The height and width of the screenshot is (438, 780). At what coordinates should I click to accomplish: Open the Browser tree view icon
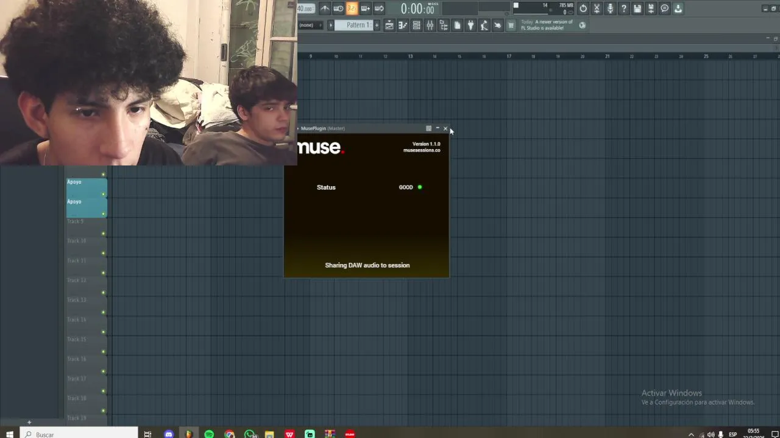(x=444, y=25)
